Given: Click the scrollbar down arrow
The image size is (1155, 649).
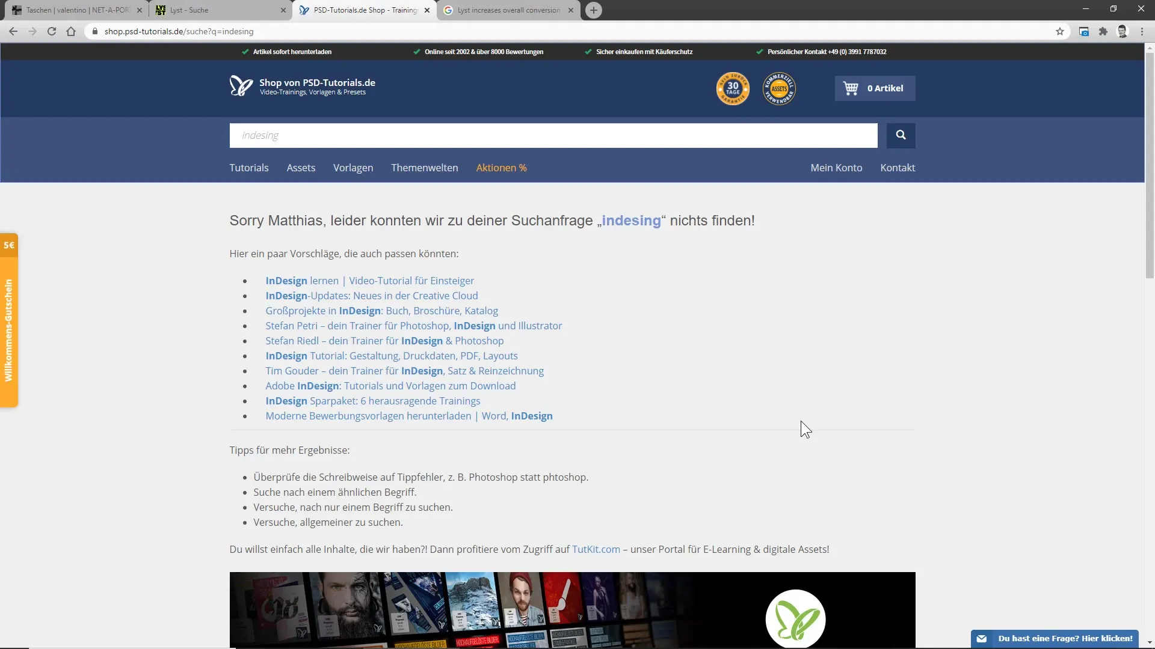Looking at the screenshot, I should [x=1150, y=643].
